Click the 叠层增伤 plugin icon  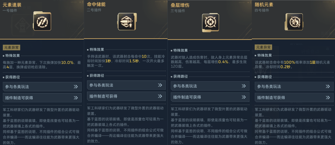click(211, 23)
